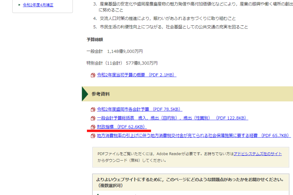Open 地方消費税率の引上げ社会保障施策 PDF link
Screen dimensions: 293x195
(x=194, y=136)
